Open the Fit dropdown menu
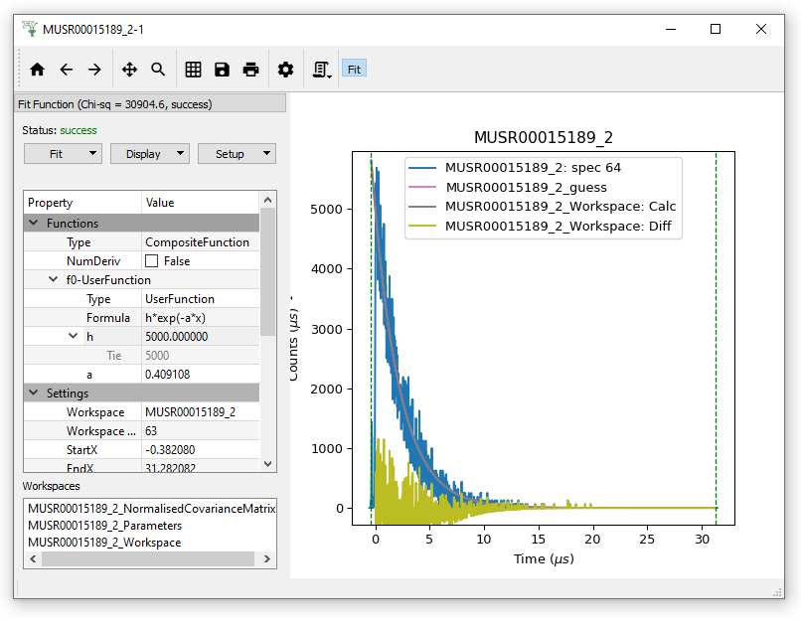The width and height of the screenshot is (801, 628). pyautogui.click(x=63, y=154)
